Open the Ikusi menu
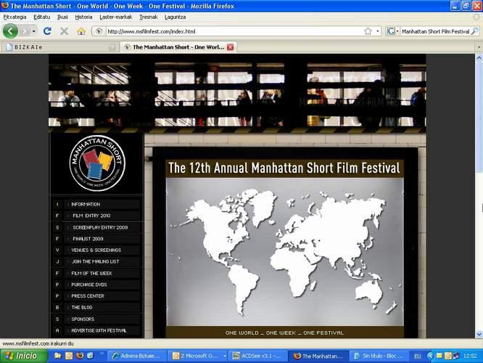 tap(62, 17)
